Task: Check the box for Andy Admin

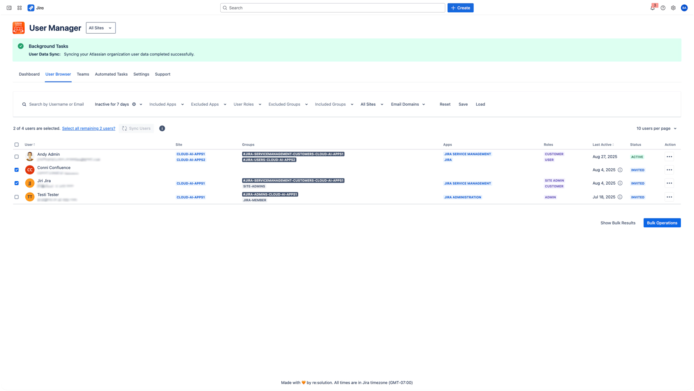Action: click(17, 157)
